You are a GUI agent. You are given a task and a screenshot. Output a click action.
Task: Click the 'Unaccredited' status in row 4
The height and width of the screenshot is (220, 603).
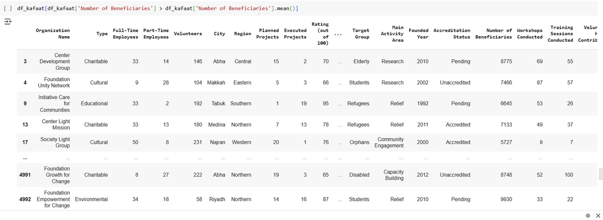[455, 82]
